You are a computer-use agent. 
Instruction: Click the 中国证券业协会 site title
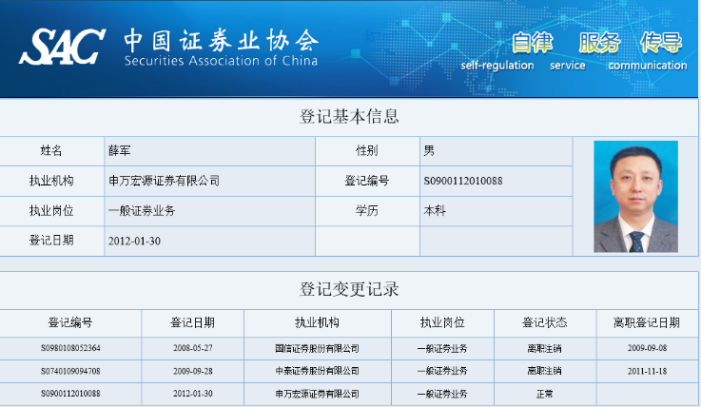222,40
